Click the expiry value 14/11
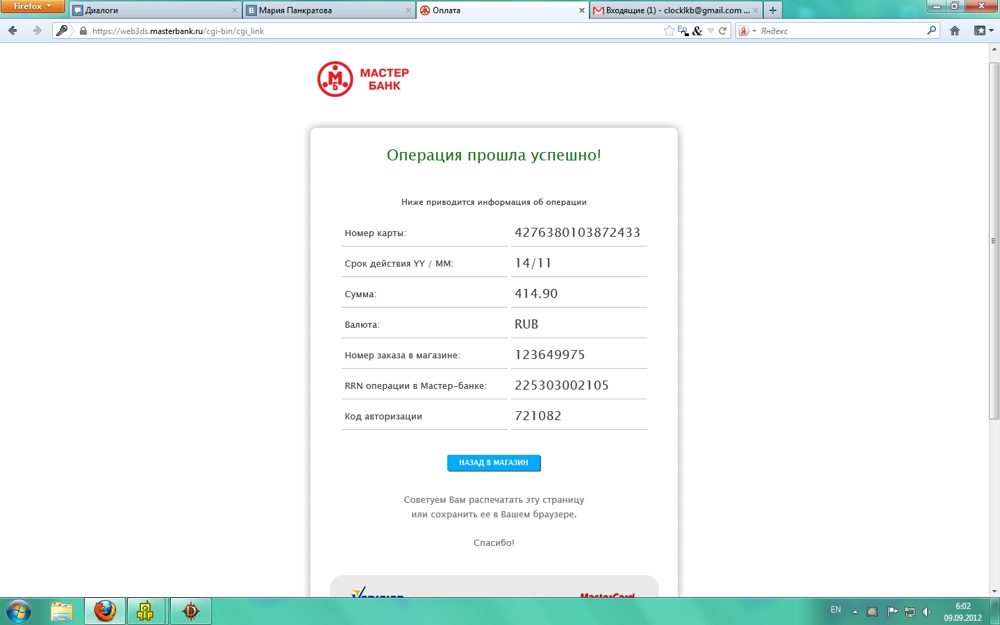Viewport: 1000px width, 625px height. [533, 263]
